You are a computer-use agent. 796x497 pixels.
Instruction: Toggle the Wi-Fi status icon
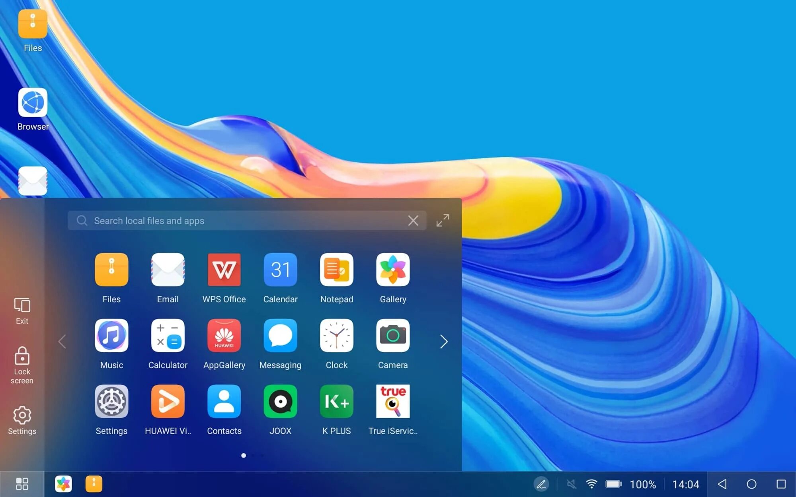pyautogui.click(x=591, y=484)
